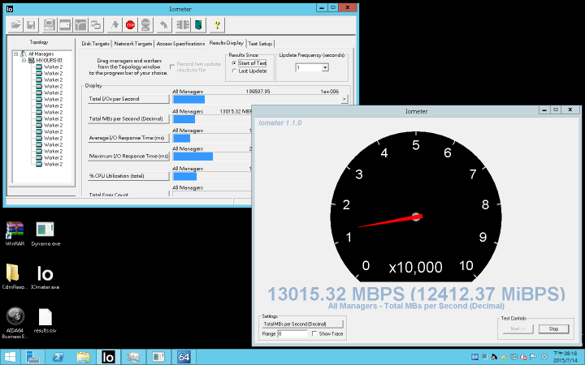This screenshot has width=585, height=365.
Task: Open Maximum I/O Response Time selector
Action: (x=128, y=156)
